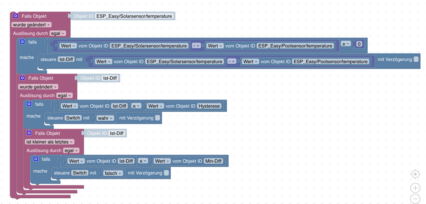Zoom in with the plus circle icon
Viewport: 426px width, 204px height.
(x=415, y=188)
